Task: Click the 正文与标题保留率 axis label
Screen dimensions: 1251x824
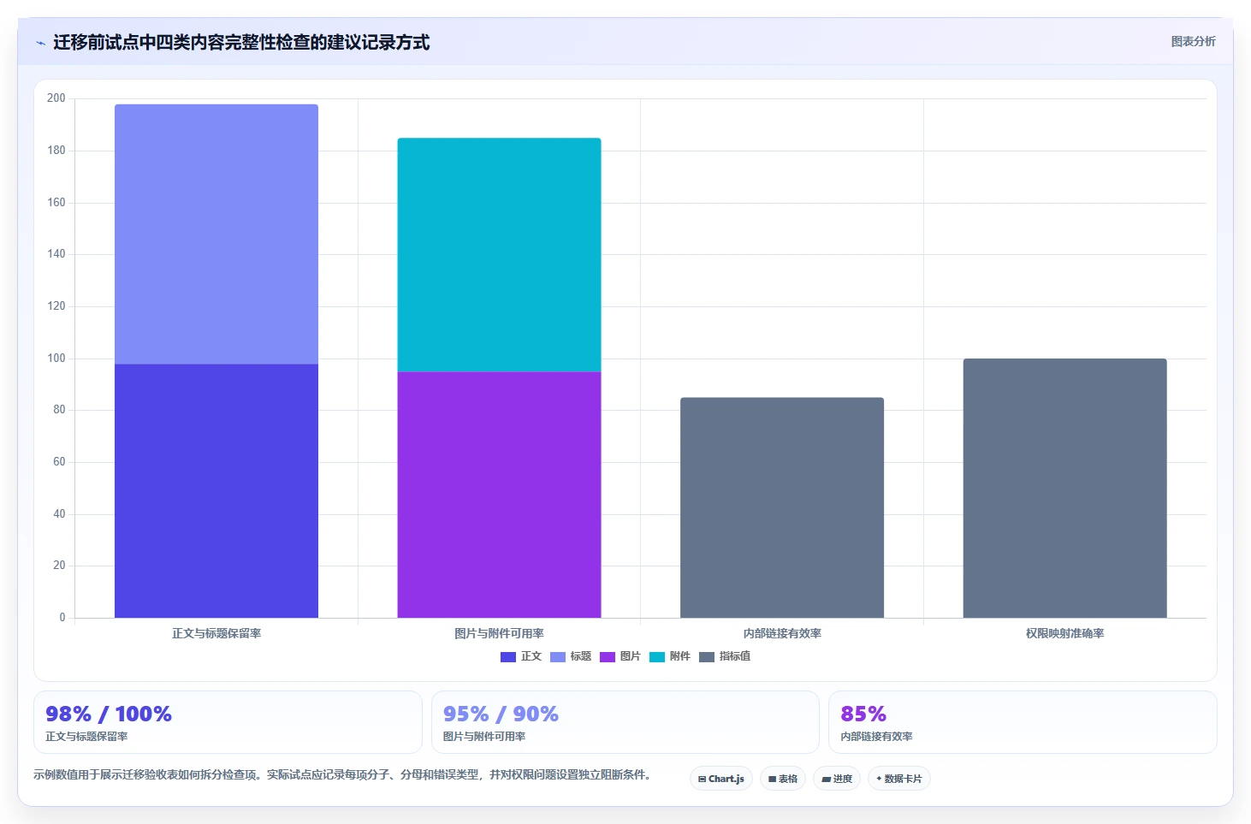Action: [216, 634]
